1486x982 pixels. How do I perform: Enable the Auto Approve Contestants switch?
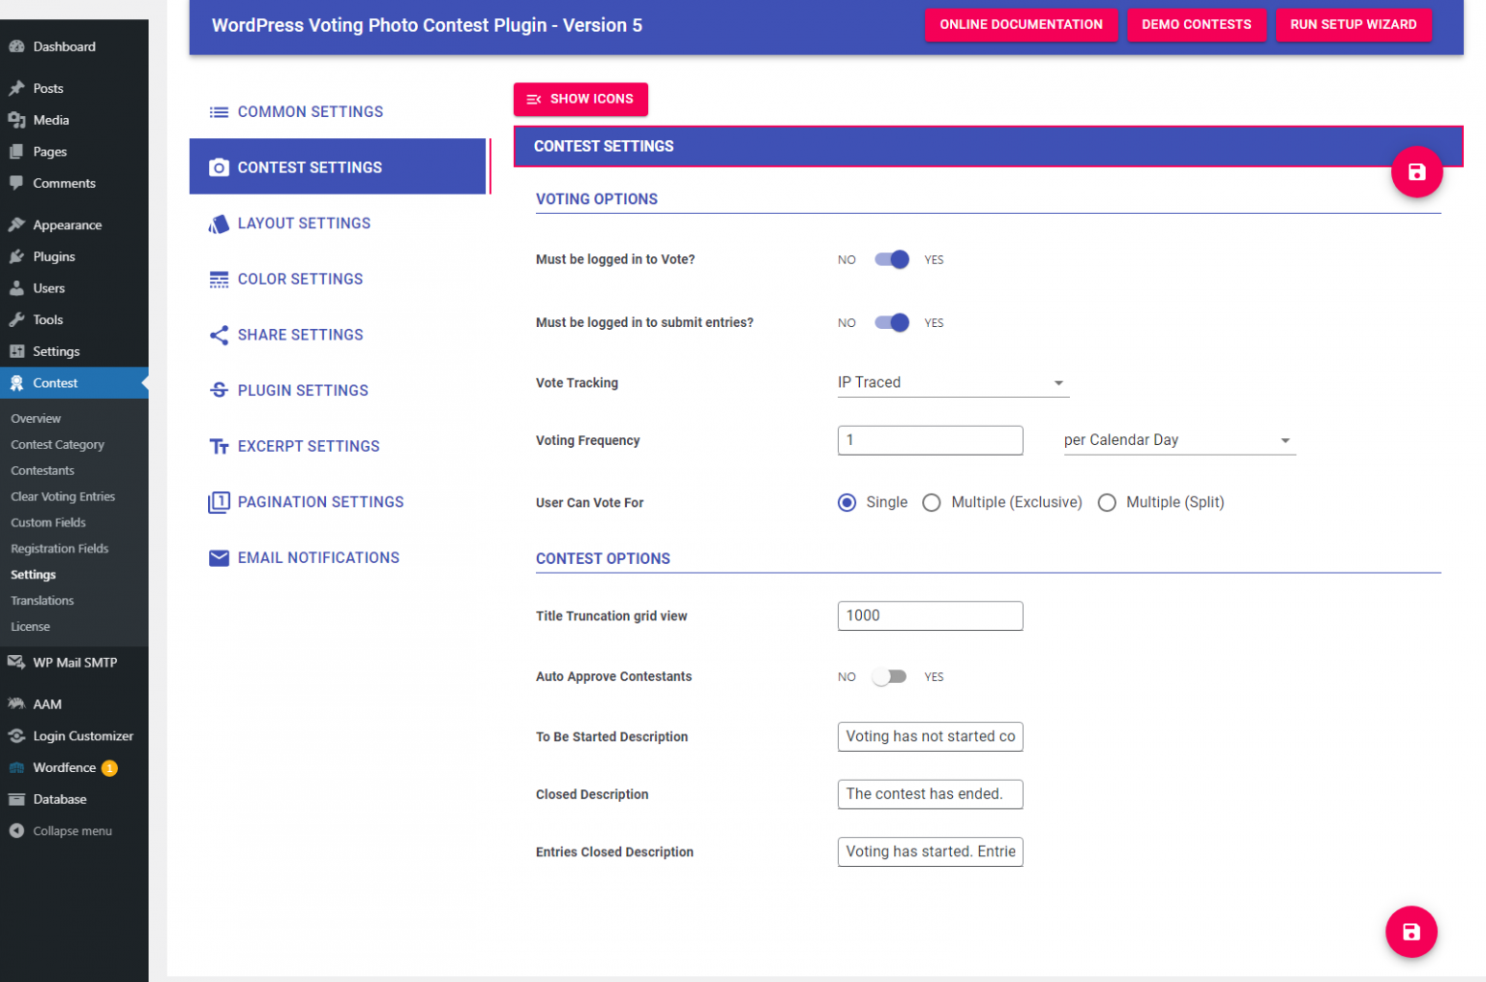889,677
